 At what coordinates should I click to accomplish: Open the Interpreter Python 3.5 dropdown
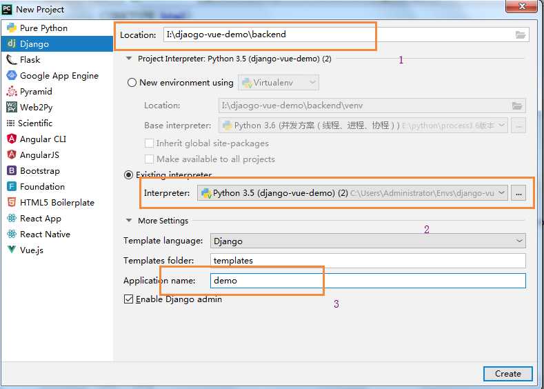coord(352,193)
